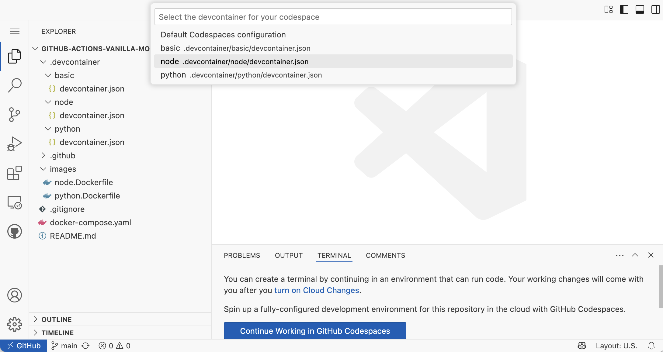Open the Explorer view
The width and height of the screenshot is (663, 352).
point(14,56)
